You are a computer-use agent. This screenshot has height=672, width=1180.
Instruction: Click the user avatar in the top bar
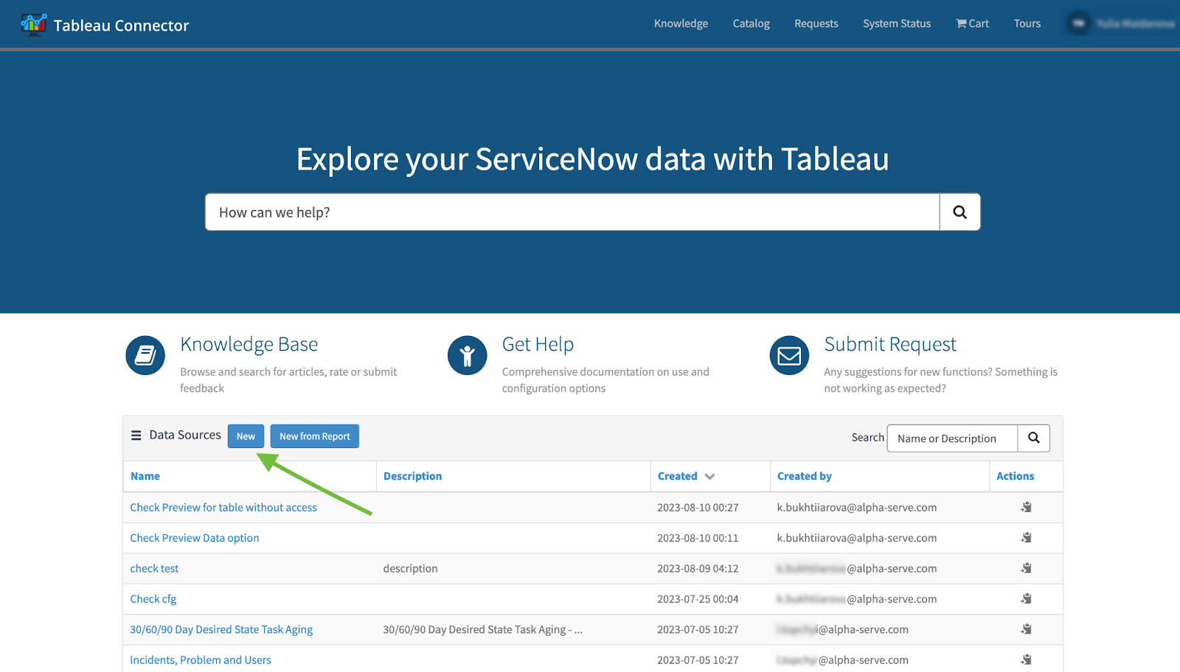point(1078,23)
